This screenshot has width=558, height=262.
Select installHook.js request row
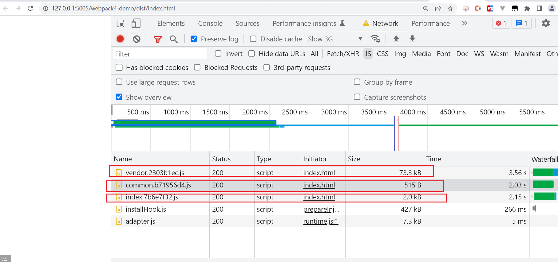click(320, 209)
